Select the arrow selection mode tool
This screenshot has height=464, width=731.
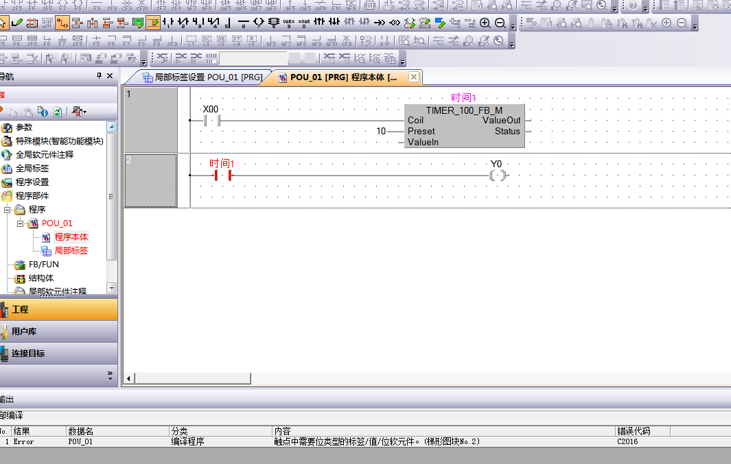(3, 23)
